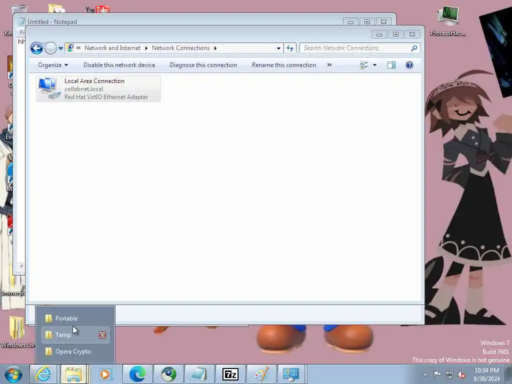Switch to the Opera Crypto folder window
512x384 pixels.
pos(75,351)
